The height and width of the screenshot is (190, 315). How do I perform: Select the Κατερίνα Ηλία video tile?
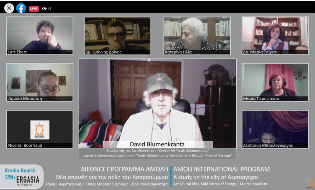(x=197, y=35)
